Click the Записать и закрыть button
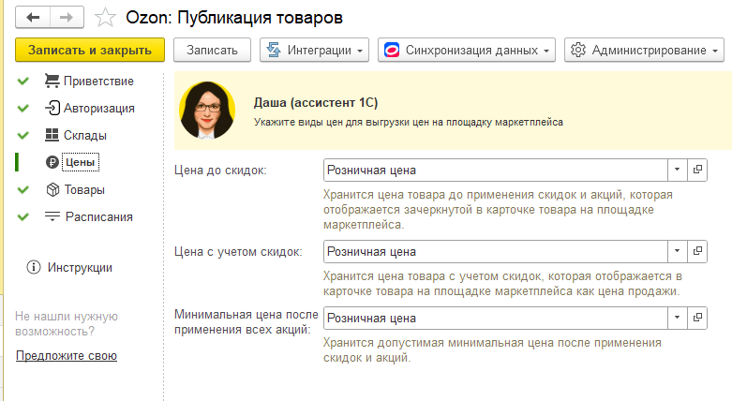 90,50
